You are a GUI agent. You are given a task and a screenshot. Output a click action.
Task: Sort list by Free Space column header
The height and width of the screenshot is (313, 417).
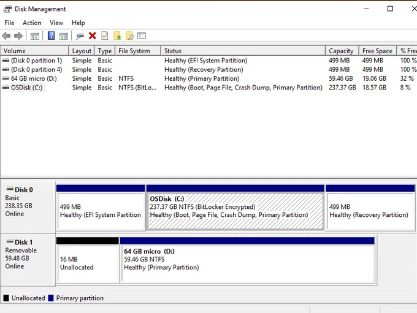(377, 51)
